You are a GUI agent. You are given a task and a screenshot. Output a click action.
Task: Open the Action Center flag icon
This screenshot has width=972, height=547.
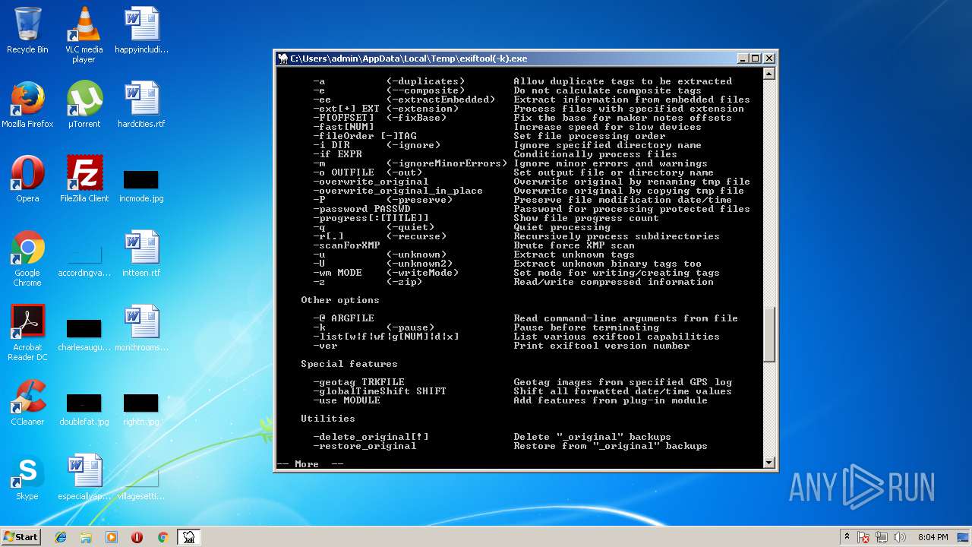pos(863,537)
